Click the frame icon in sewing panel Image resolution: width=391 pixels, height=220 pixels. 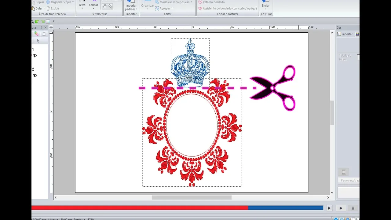pyautogui.click(x=44, y=34)
